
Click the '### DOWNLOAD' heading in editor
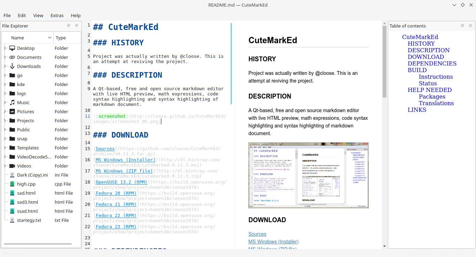121,135
